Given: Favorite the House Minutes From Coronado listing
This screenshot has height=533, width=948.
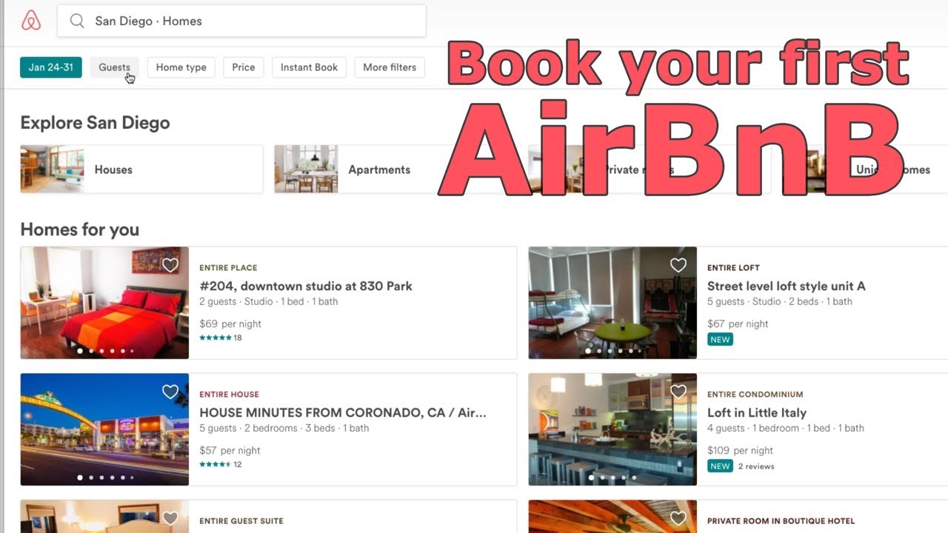Looking at the screenshot, I should click(x=170, y=392).
